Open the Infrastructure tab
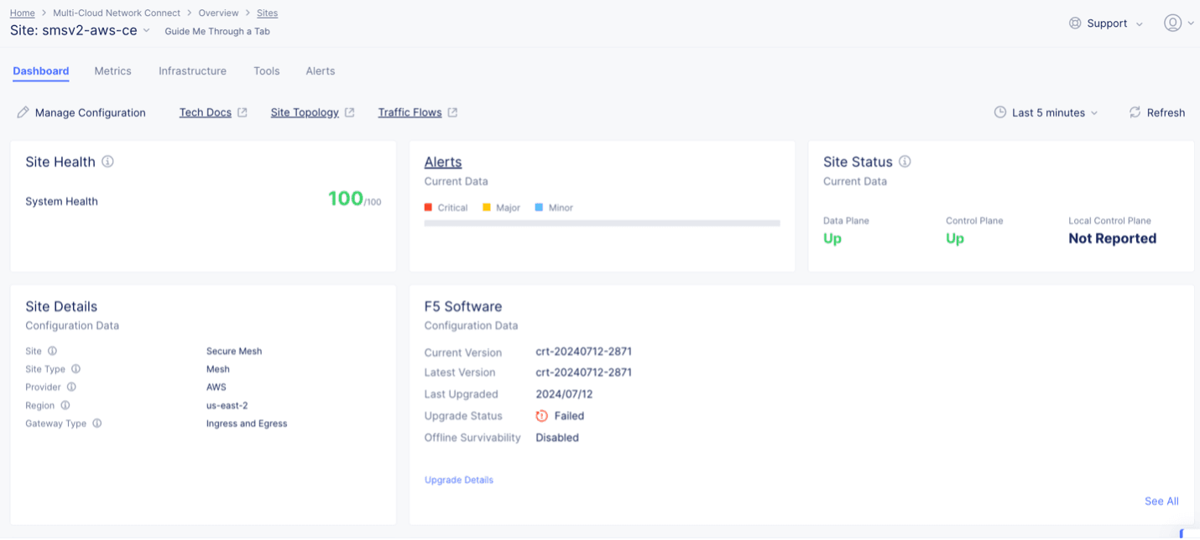This screenshot has height=540, width=1200. tap(192, 71)
